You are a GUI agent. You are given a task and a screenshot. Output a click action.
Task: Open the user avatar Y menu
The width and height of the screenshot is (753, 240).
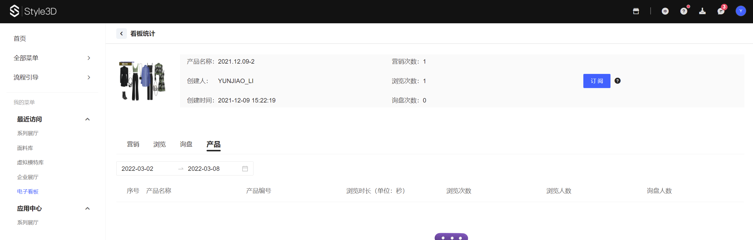point(741,11)
